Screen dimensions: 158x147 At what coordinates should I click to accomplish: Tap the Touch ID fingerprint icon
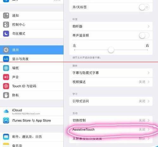tap(6, 86)
